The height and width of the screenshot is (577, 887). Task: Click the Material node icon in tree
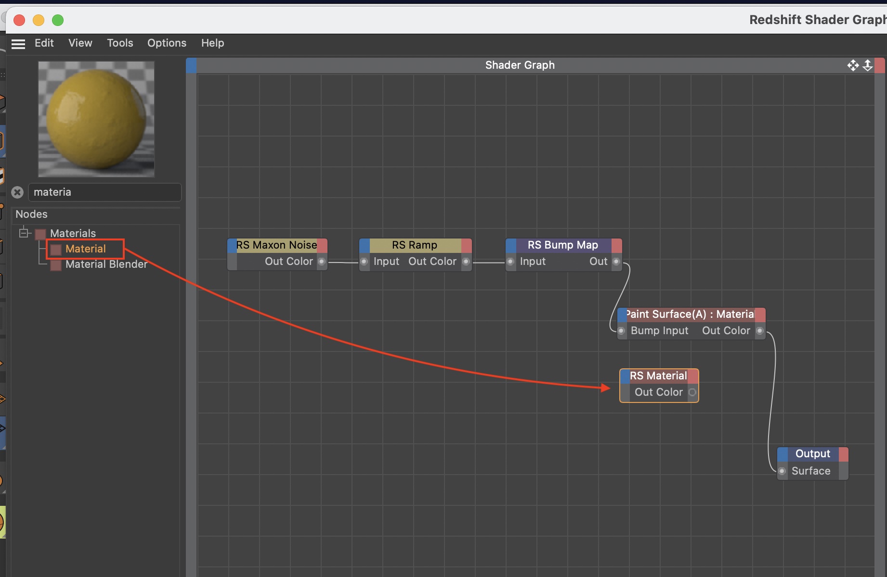(x=56, y=250)
